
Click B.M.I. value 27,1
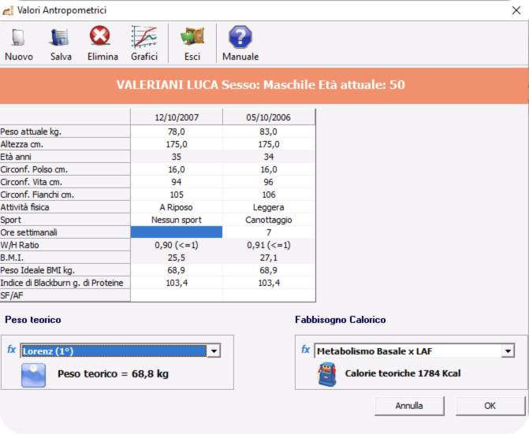pyautogui.click(x=269, y=258)
